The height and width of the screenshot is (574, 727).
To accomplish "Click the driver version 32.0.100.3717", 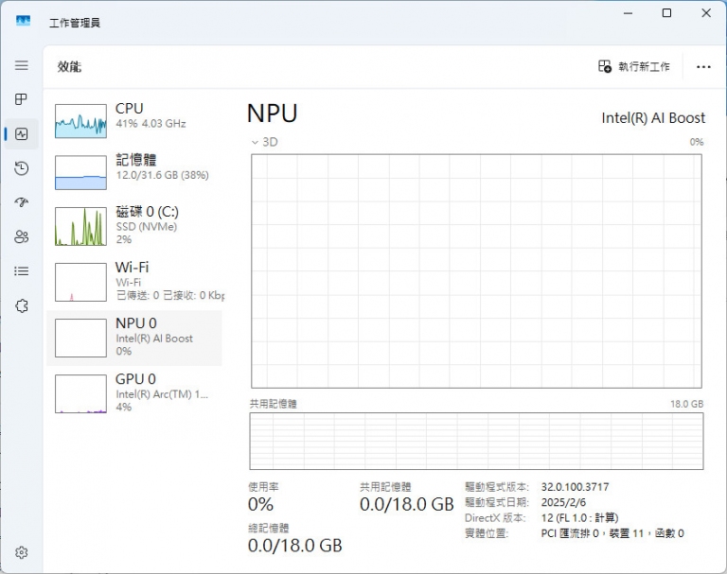I will tap(575, 487).
